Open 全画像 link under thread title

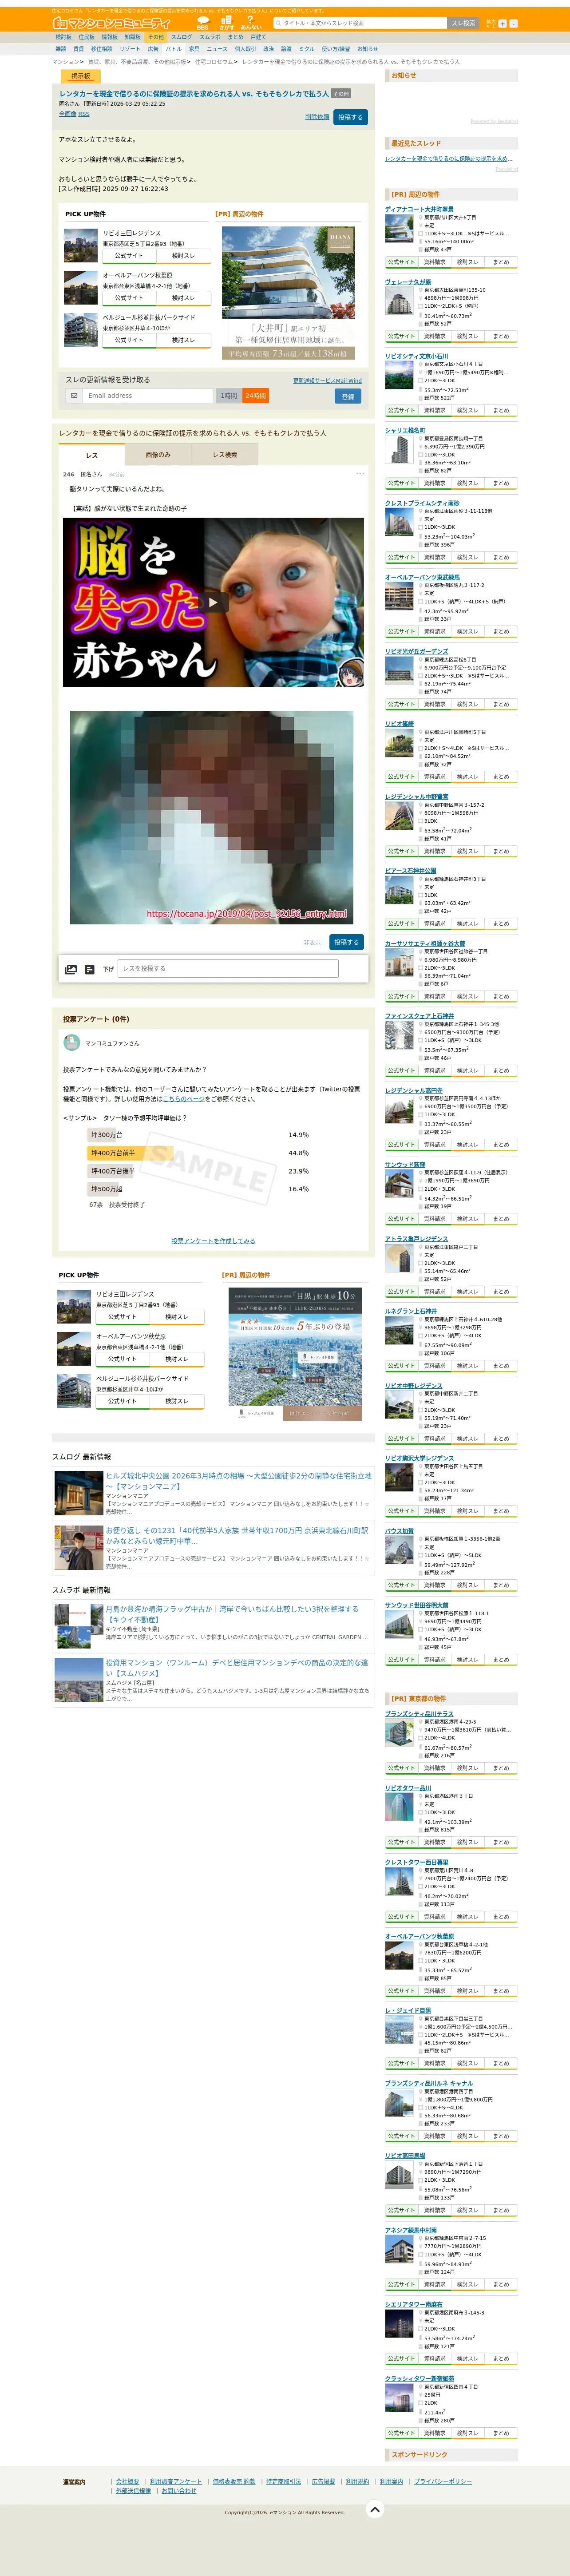(x=67, y=114)
